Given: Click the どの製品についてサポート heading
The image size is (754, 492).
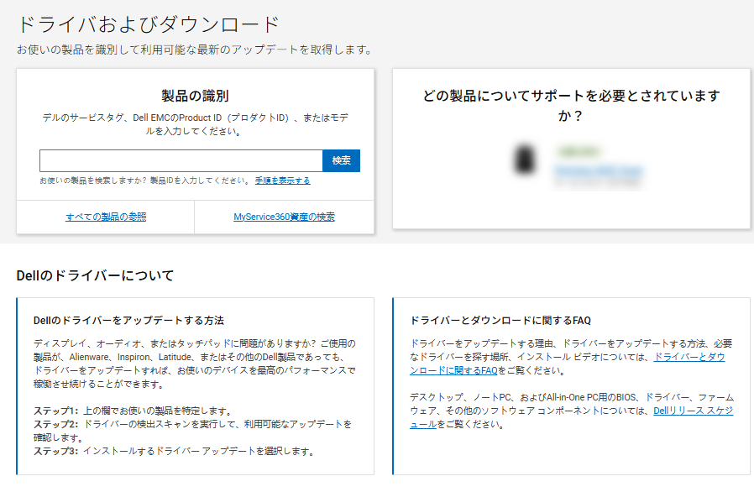Looking at the screenshot, I should [571, 106].
